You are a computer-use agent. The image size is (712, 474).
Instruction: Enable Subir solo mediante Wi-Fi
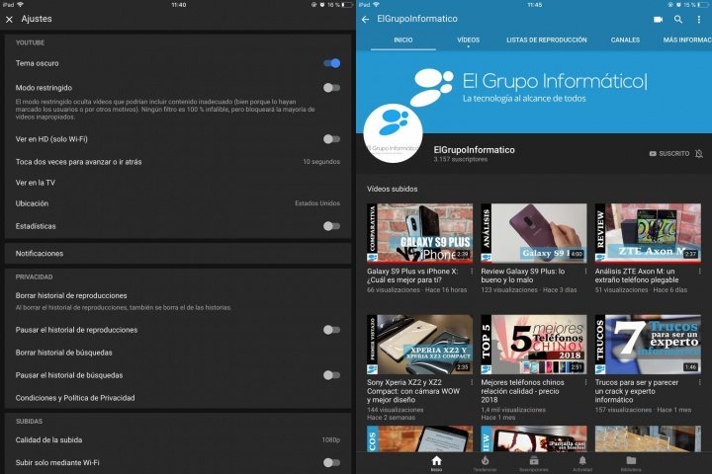(332, 463)
